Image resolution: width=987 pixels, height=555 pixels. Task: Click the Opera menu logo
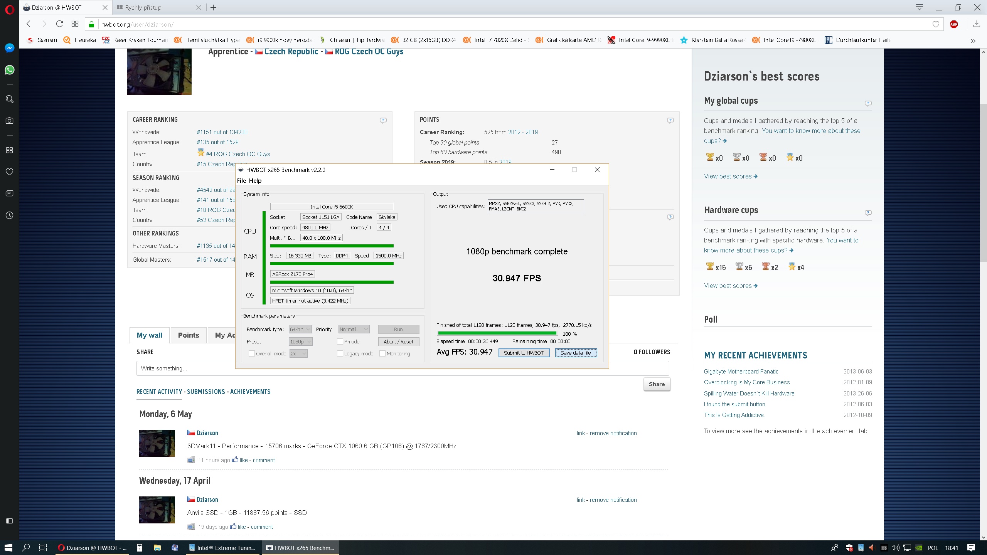tap(10, 9)
